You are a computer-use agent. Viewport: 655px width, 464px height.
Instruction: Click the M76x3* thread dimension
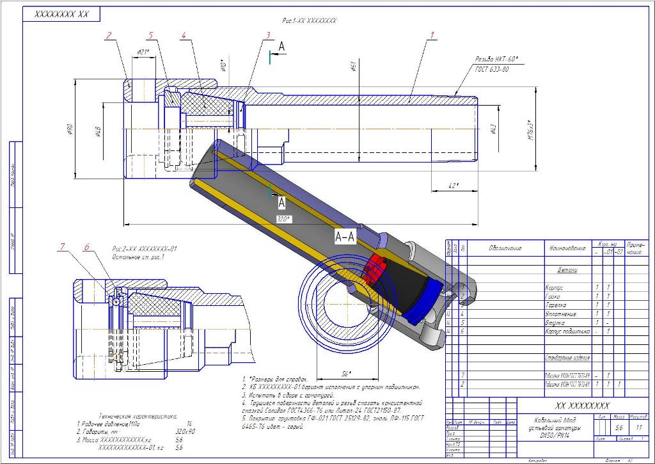(x=531, y=131)
